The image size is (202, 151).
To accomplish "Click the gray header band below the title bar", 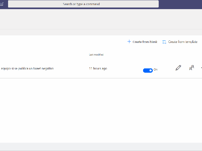I will (x=101, y=19).
